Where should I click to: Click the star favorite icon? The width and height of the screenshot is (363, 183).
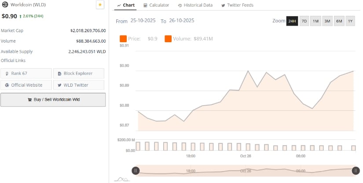100,5
